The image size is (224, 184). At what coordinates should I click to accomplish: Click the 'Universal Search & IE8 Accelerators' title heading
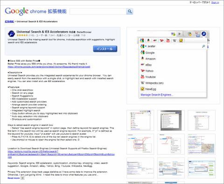[x=42, y=32]
